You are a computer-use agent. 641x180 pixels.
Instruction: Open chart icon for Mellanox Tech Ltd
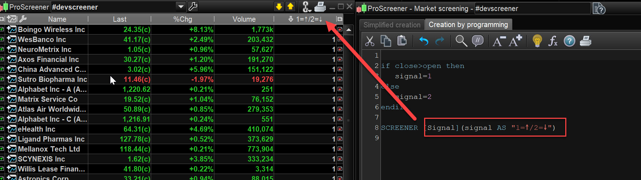pyautogui.click(x=12, y=149)
